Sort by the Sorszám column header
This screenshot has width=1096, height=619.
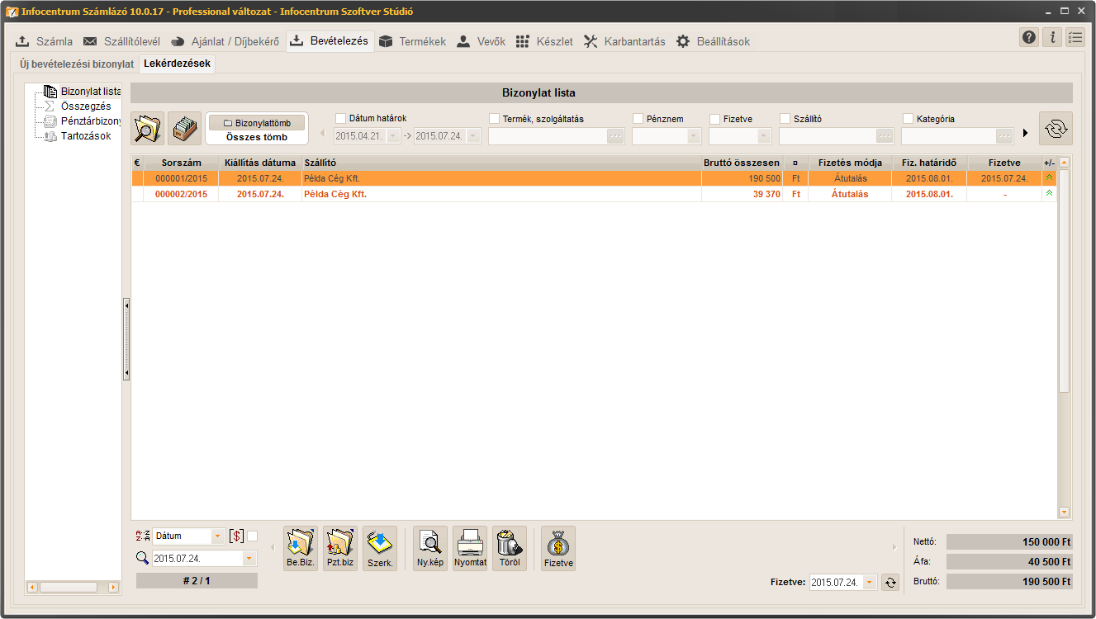pyautogui.click(x=182, y=163)
